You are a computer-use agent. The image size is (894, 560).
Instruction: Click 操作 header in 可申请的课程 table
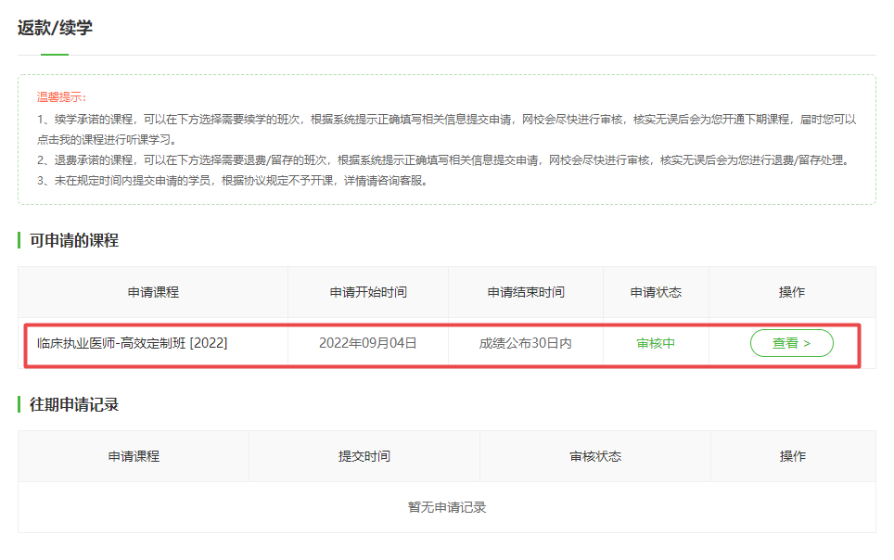(792, 292)
